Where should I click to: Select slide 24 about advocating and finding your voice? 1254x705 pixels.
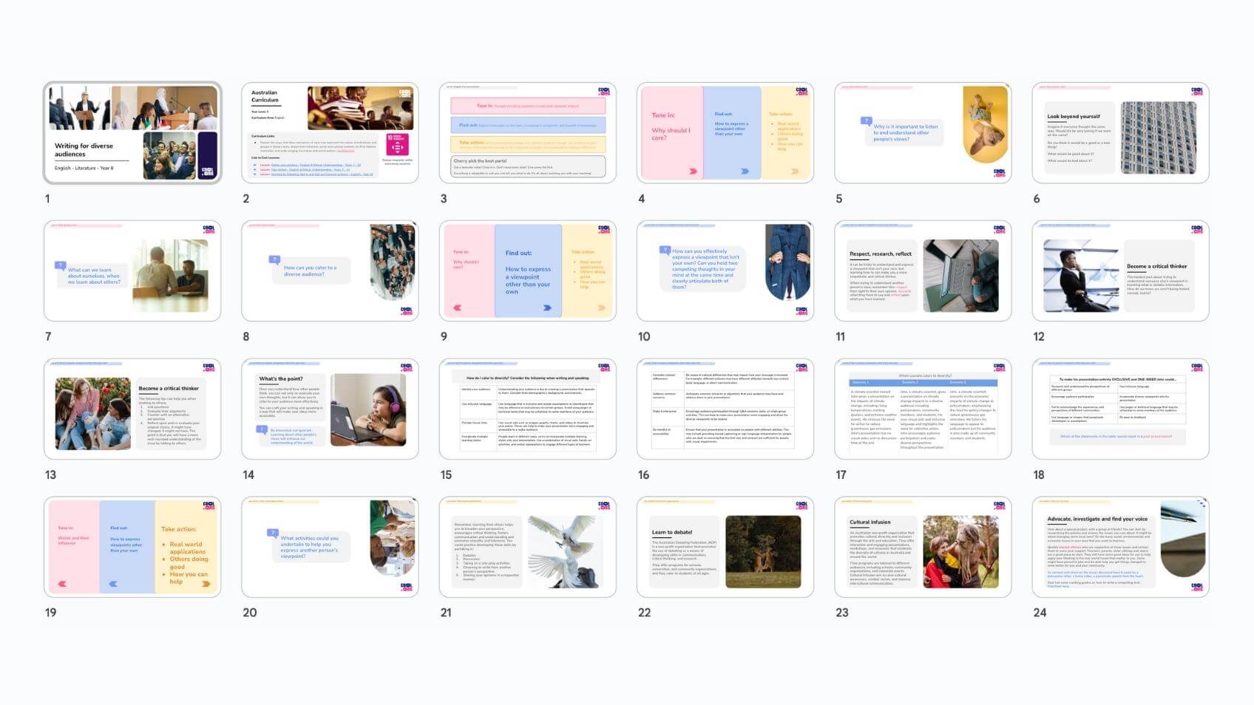[x=1120, y=547]
